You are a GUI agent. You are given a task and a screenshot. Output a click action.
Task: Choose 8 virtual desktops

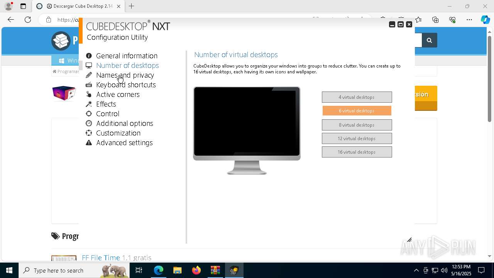(x=357, y=125)
